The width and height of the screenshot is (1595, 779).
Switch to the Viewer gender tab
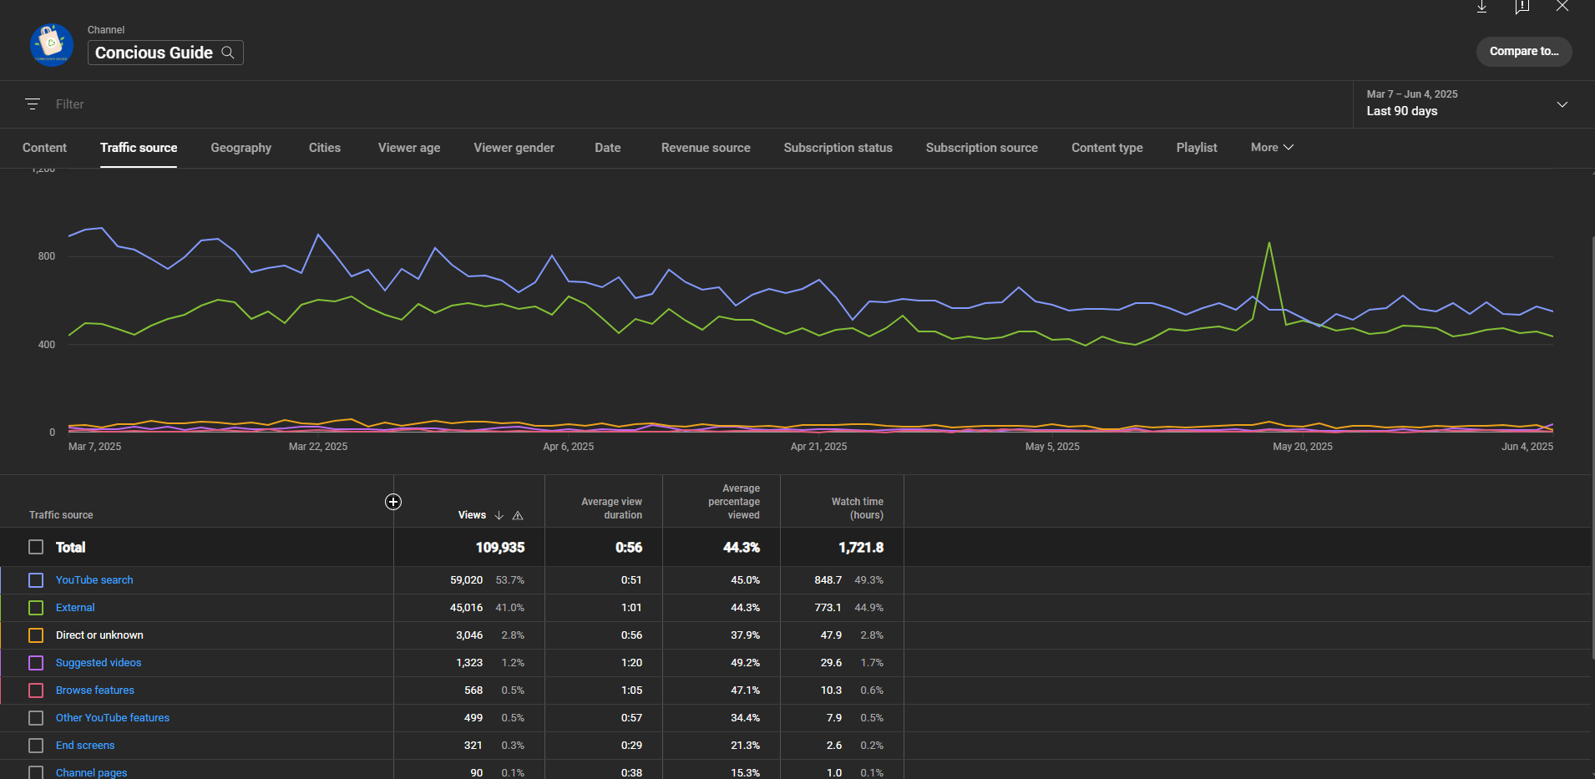pyautogui.click(x=514, y=148)
